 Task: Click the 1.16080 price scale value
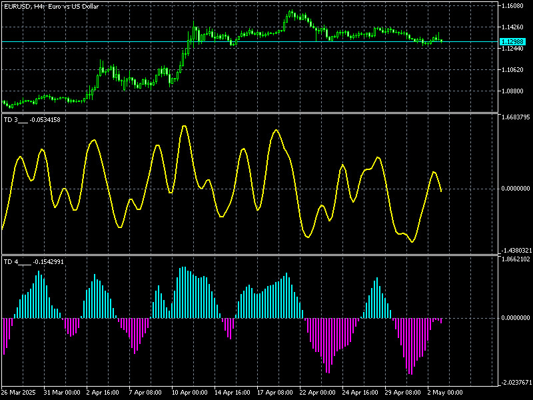(512, 6)
